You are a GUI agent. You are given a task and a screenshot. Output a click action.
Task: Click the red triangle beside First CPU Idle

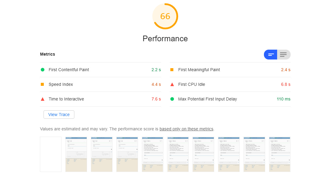click(x=172, y=84)
